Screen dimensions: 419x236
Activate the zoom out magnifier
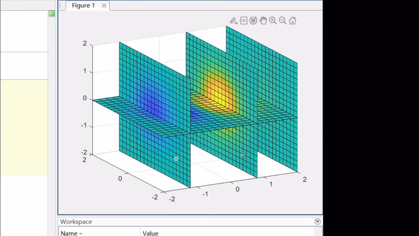282,20
